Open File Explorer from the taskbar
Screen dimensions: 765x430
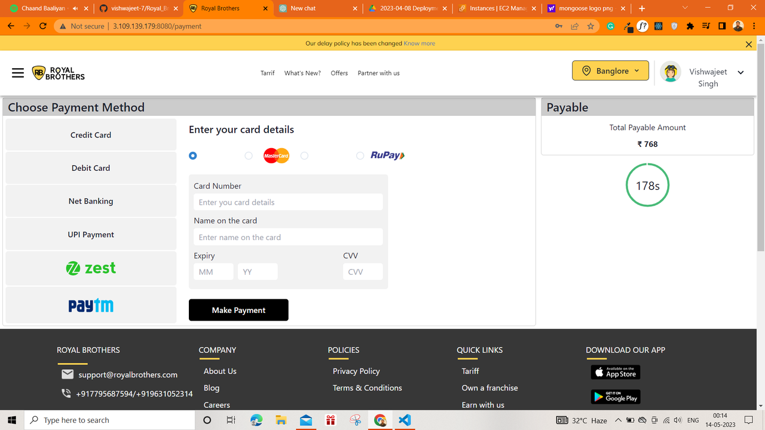coord(281,420)
